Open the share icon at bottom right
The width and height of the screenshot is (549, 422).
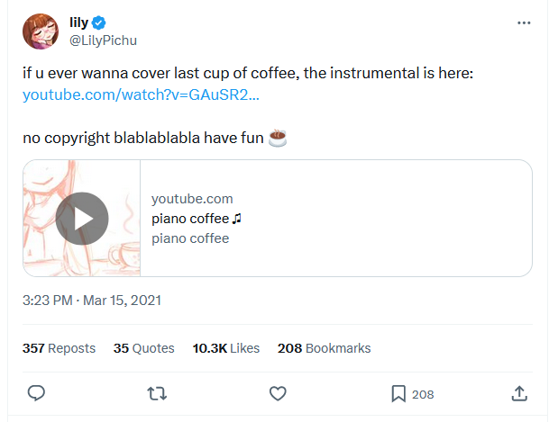coord(519,393)
